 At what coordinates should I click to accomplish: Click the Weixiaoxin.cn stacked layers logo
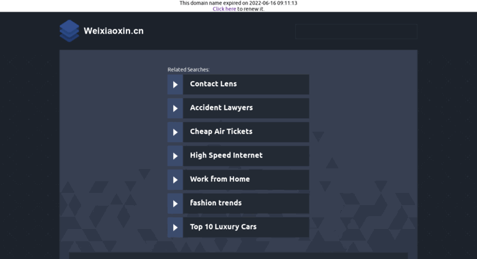pyautogui.click(x=69, y=31)
